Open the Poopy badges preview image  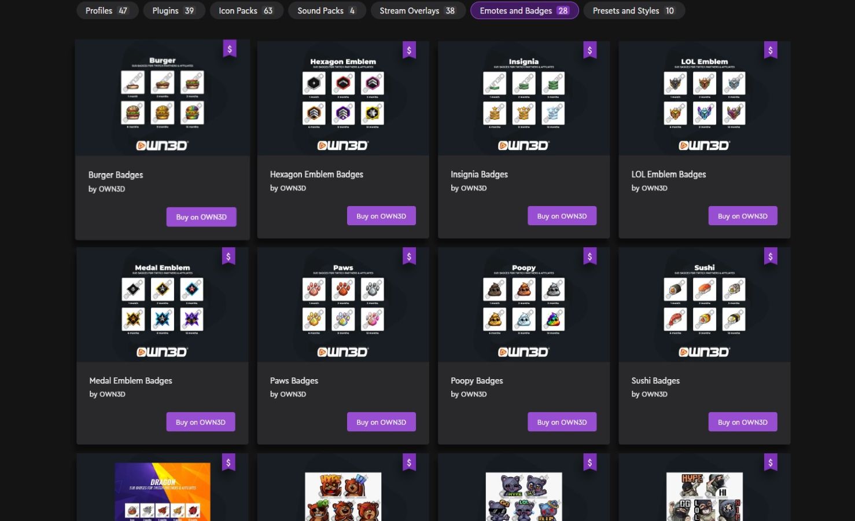(524, 304)
